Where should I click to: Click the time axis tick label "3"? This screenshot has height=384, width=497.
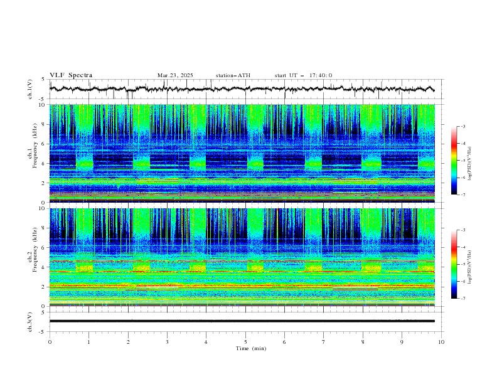(167, 342)
